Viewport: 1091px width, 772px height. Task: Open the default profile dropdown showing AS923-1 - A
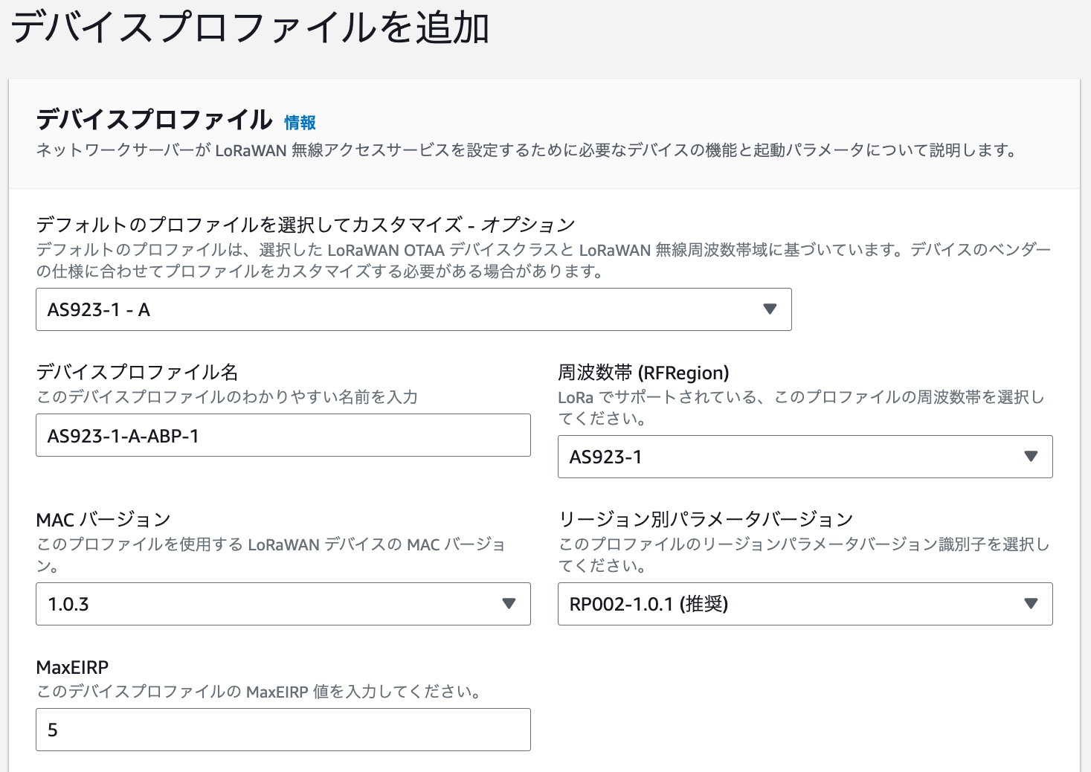(402, 309)
